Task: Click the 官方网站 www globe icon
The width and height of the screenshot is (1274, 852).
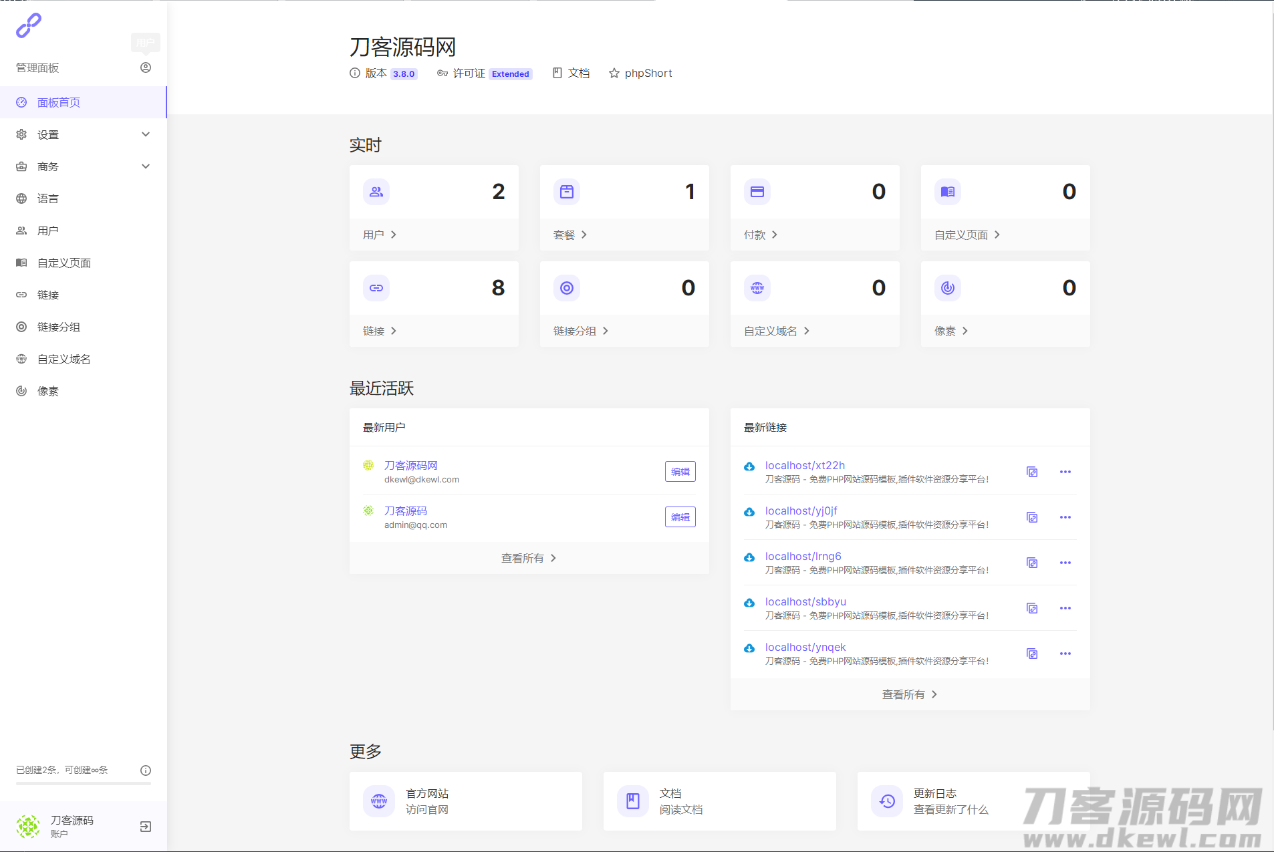Action: [379, 801]
